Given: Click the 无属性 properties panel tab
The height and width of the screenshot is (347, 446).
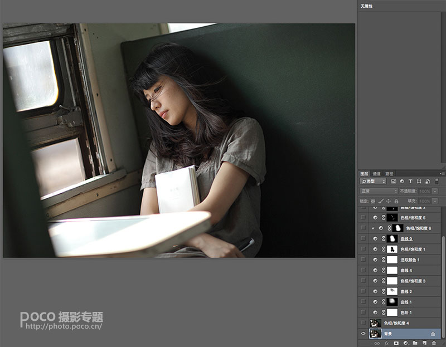Looking at the screenshot, I should [x=367, y=6].
